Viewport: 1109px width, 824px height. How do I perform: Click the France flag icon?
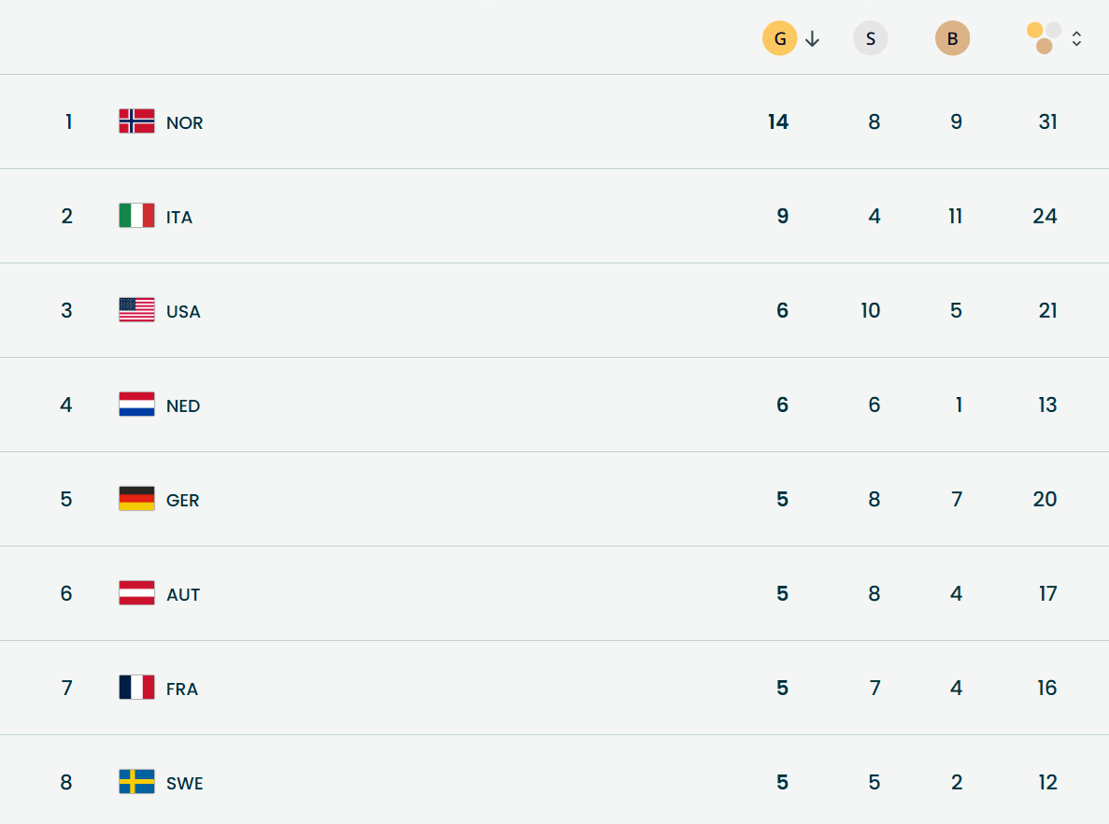coord(136,688)
